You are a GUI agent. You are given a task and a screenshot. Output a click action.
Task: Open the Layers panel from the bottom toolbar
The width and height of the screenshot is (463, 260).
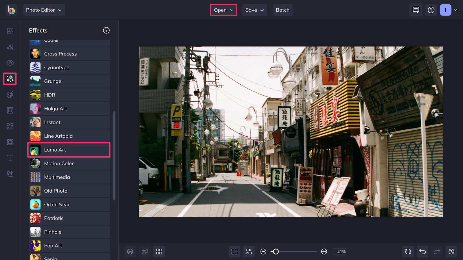coord(130,251)
